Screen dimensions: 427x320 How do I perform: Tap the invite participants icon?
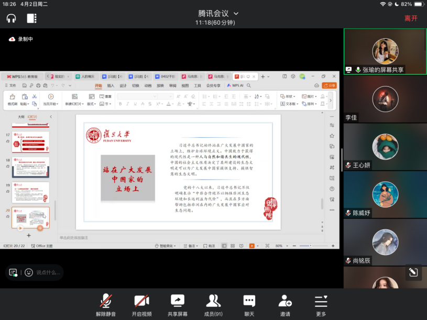coord(285,305)
